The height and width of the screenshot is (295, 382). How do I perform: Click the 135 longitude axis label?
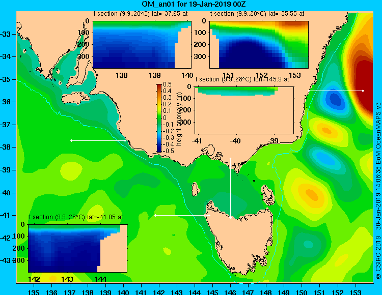(x=34, y=292)
